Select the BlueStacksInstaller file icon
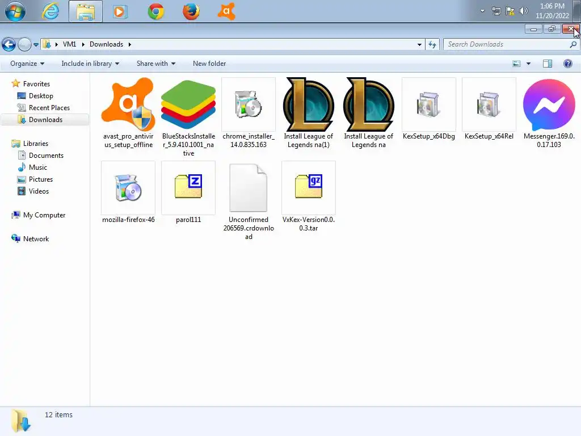 coord(188,104)
